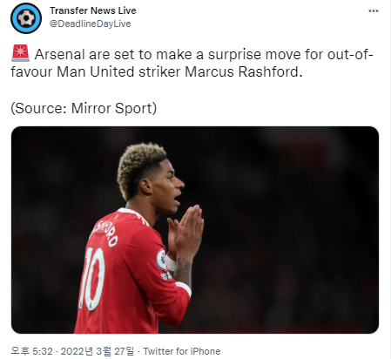391x359 pixels.
Task: Click the 오후 5:32 timestamp
Action: (31, 351)
